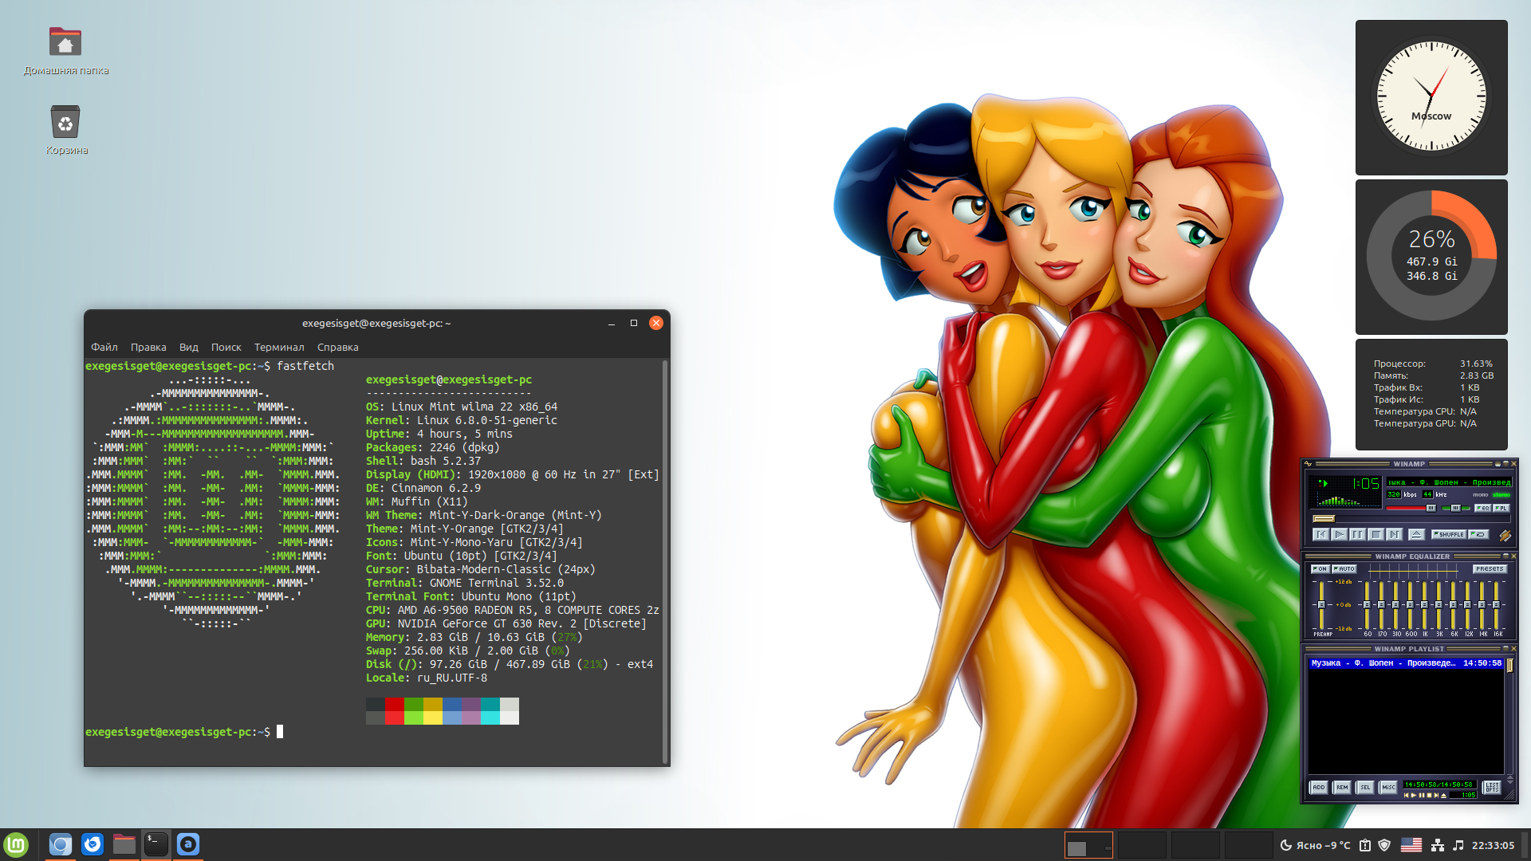Image resolution: width=1531 pixels, height=861 pixels.
Task: Open equalizer PRESETS menu
Action: [x=1490, y=569]
